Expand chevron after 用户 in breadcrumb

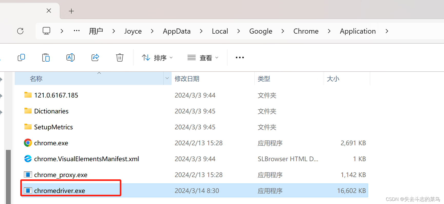(114, 31)
